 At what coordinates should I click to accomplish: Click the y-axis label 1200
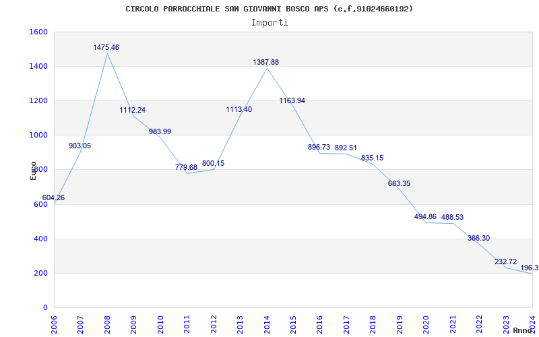pyautogui.click(x=38, y=100)
